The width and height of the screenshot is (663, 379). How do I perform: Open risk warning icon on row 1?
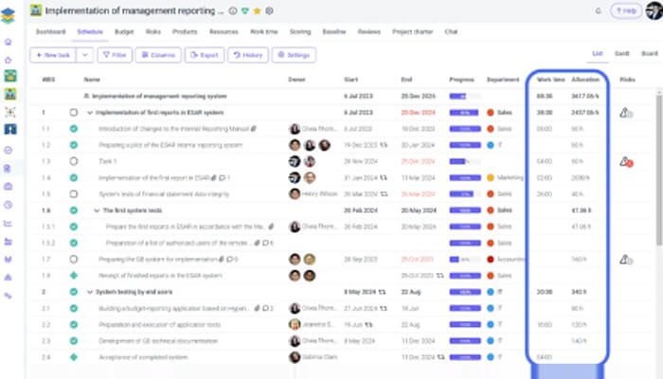(626, 113)
